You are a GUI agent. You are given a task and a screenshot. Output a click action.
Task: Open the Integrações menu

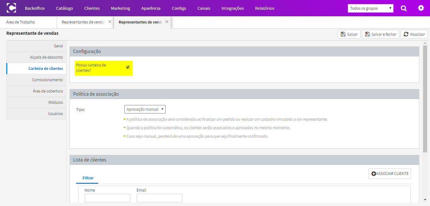tap(233, 8)
